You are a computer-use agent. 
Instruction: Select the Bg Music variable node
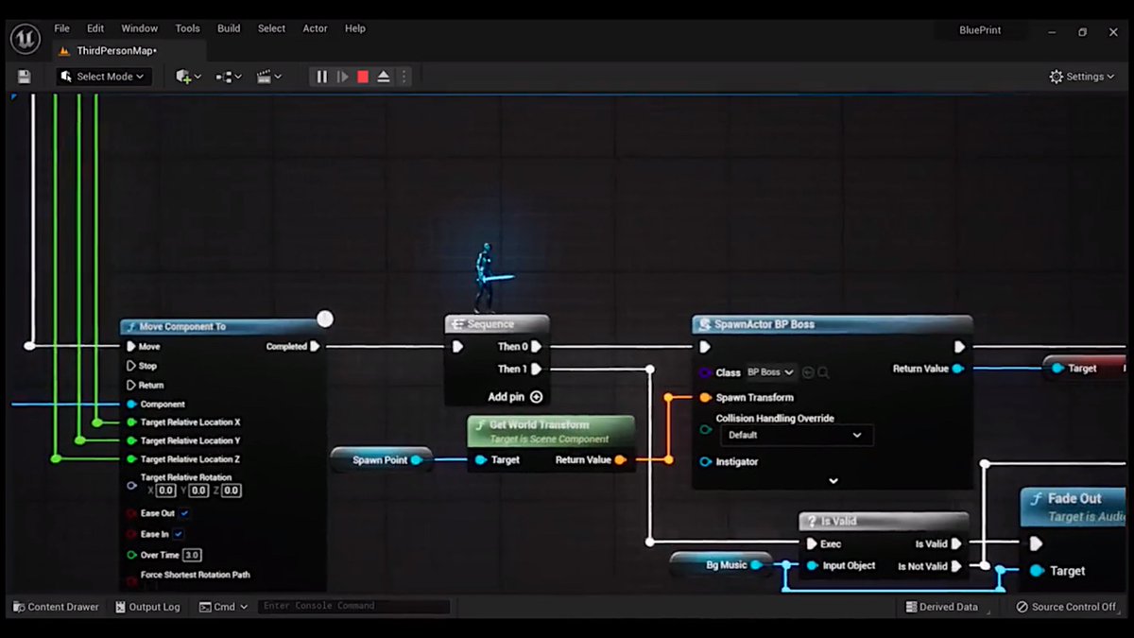723,565
